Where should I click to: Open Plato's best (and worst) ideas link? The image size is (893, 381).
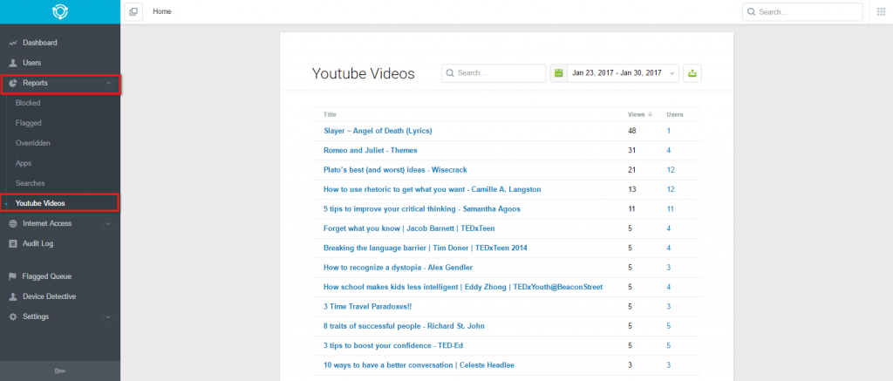click(395, 170)
